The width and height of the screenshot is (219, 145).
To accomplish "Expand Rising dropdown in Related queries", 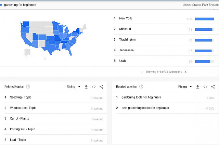I will pos(185,87).
